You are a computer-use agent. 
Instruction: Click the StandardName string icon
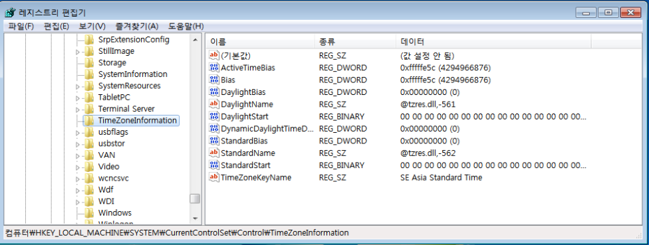coord(214,153)
